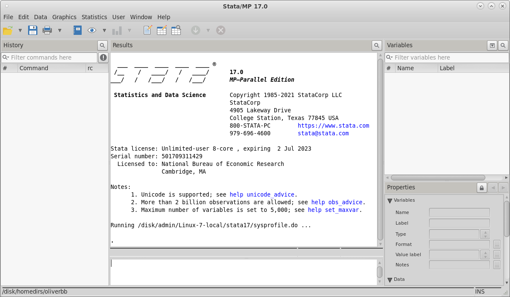Screen dimensions: 510x297
Task: Collapse the Variables section in Properties
Action: coord(390,200)
